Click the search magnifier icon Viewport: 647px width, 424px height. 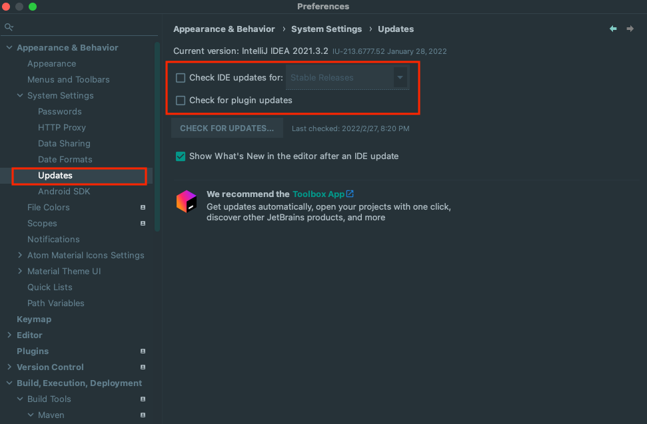tap(9, 27)
